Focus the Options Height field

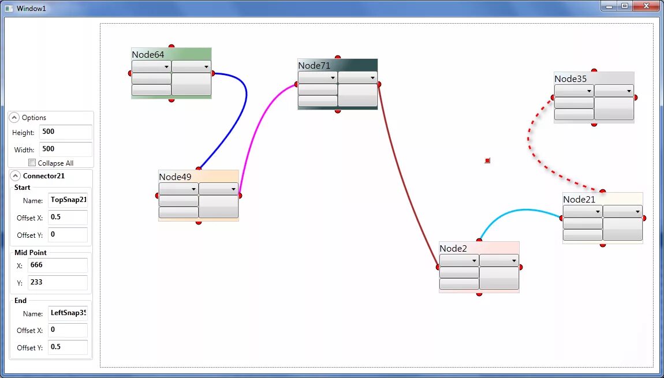click(x=66, y=132)
